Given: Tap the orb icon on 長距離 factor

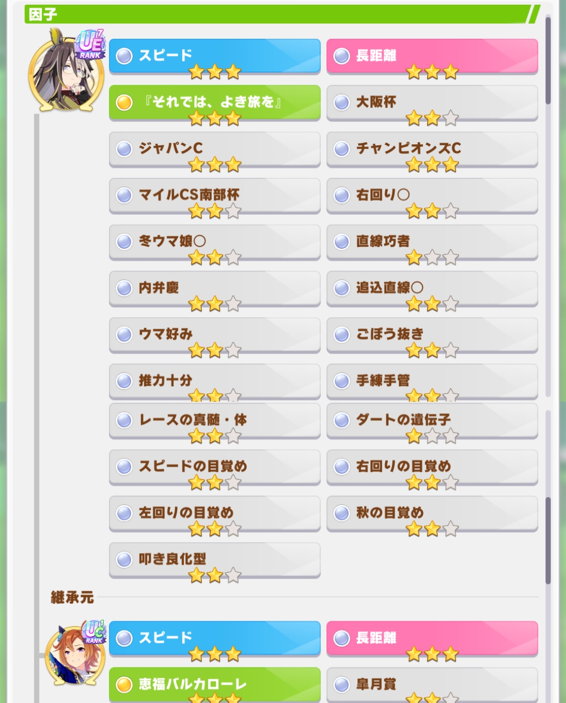Looking at the screenshot, I should point(341,56).
